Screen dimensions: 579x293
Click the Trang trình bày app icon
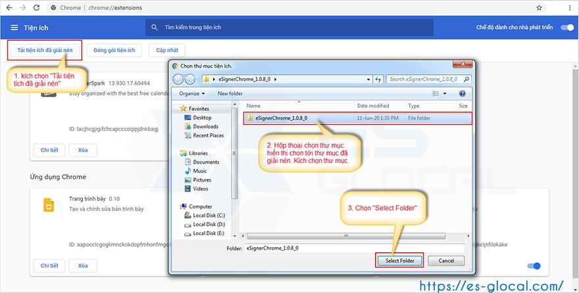click(49, 205)
